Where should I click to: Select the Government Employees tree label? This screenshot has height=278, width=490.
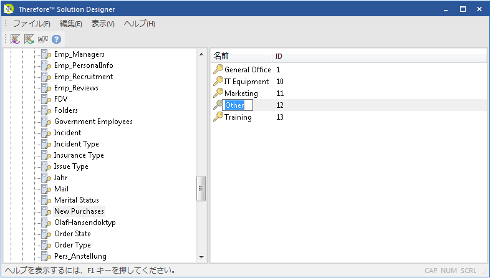[x=94, y=122]
